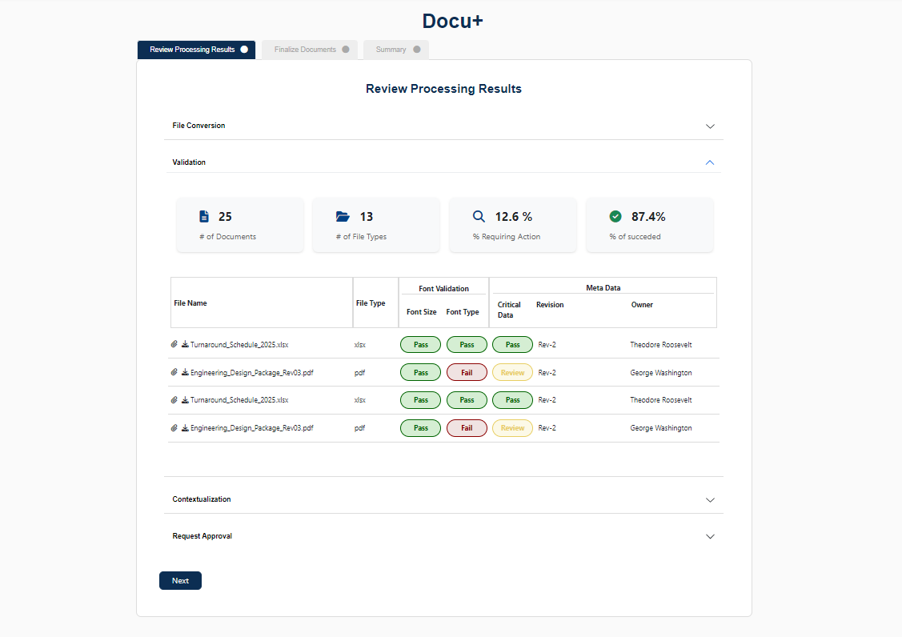Click the % Requiring Action label
Screen dimensions: 902x637
506,237
